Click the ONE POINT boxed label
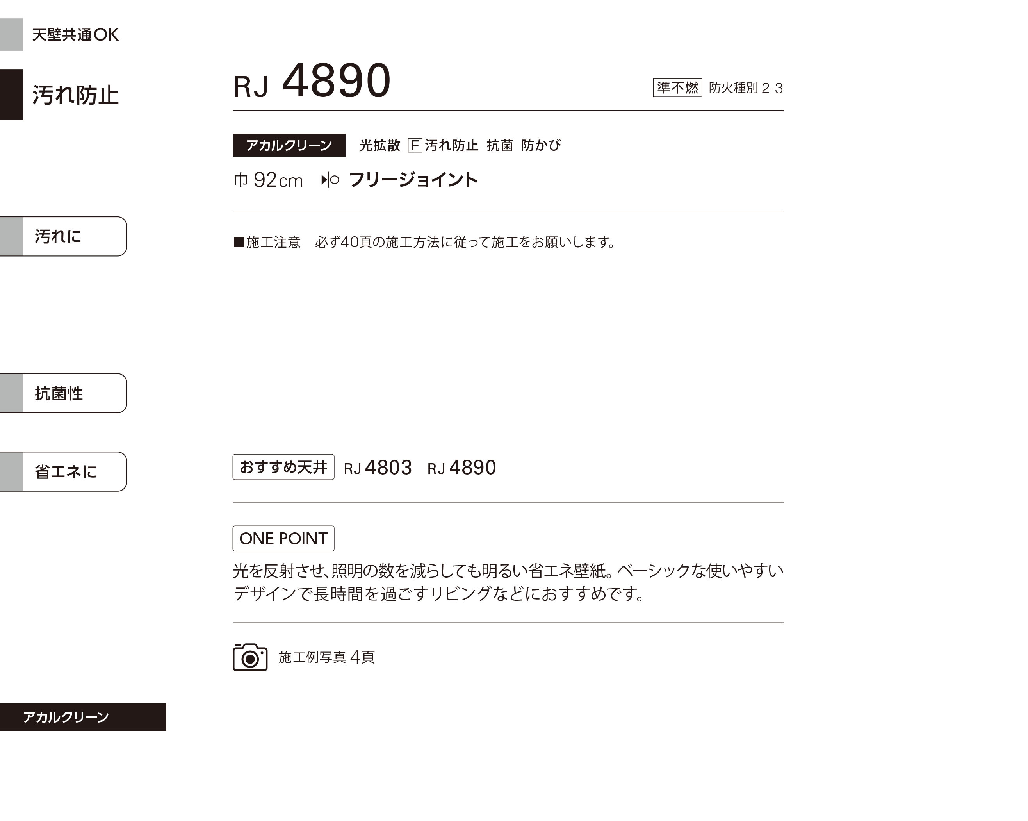Screen dimensions: 1028x821 (283, 538)
